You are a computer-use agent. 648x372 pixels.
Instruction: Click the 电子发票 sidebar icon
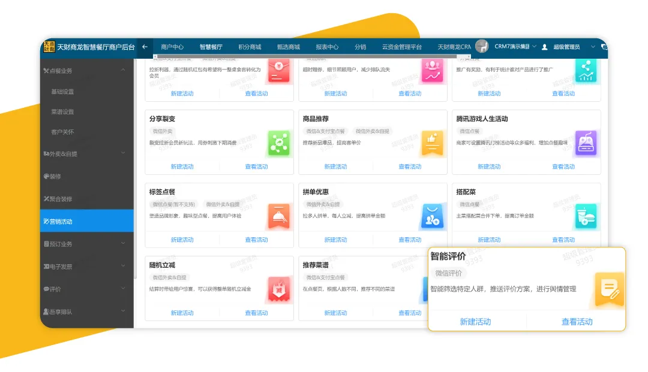coord(46,267)
